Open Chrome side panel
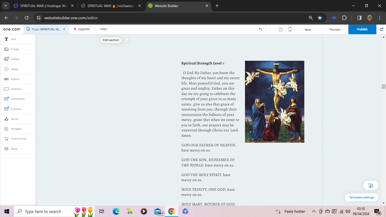 click(359, 18)
